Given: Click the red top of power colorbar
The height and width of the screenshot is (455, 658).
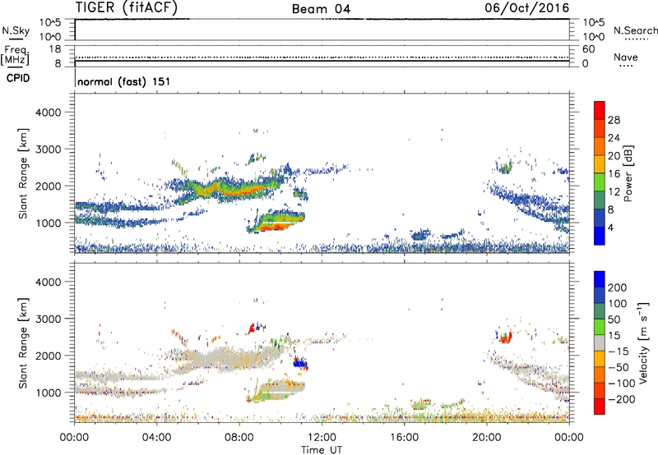Looking at the screenshot, I should pos(600,110).
